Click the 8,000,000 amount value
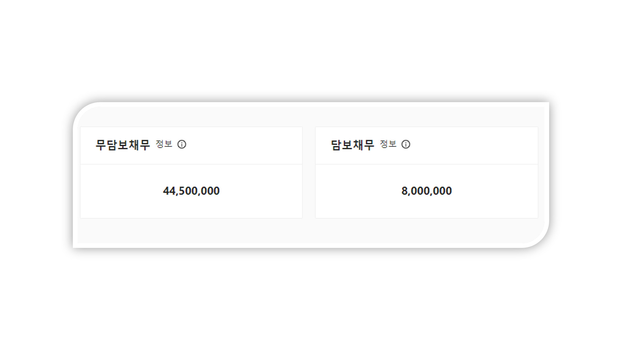Viewport: 622px width, 350px height. (426, 191)
